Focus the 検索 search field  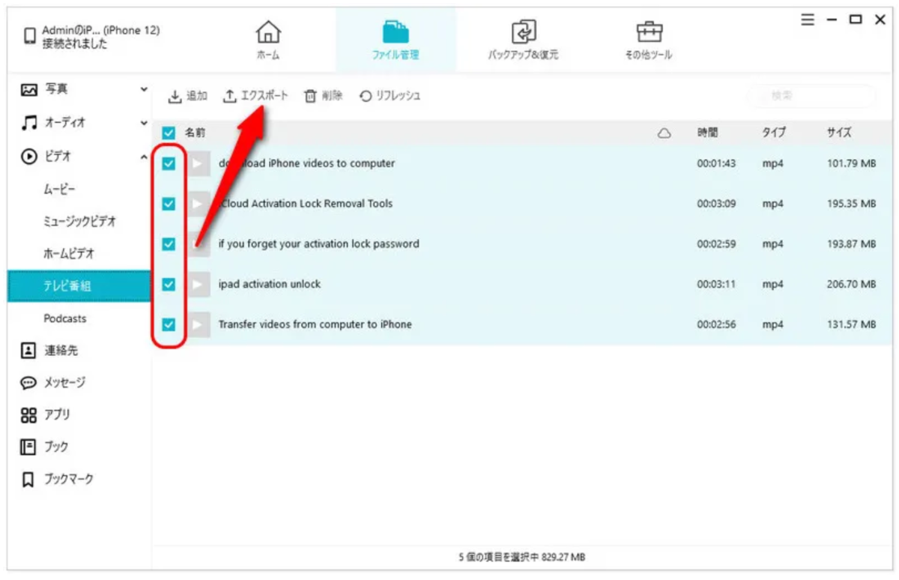point(812,96)
